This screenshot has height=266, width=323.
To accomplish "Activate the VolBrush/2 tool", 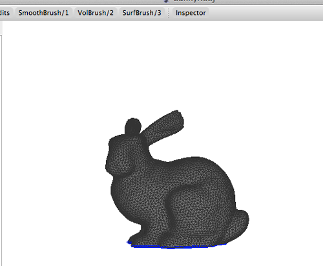I will (96, 13).
